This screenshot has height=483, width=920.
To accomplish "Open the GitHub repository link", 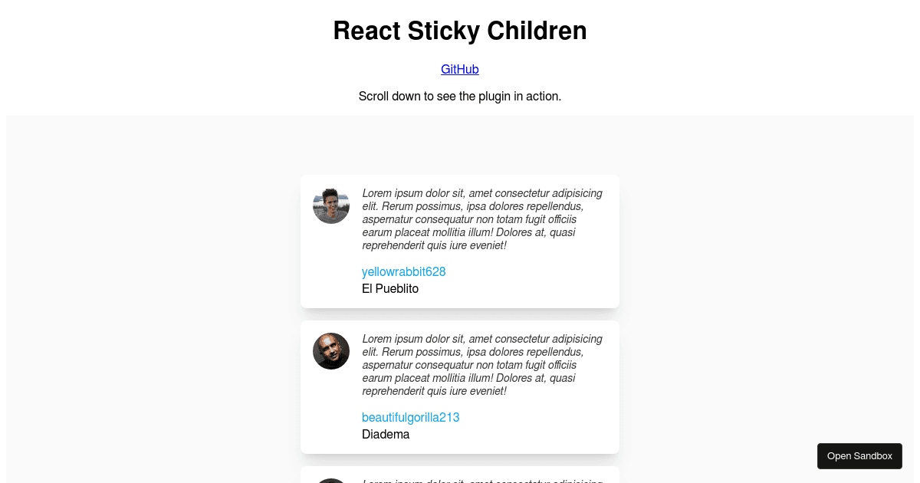I will point(459,69).
